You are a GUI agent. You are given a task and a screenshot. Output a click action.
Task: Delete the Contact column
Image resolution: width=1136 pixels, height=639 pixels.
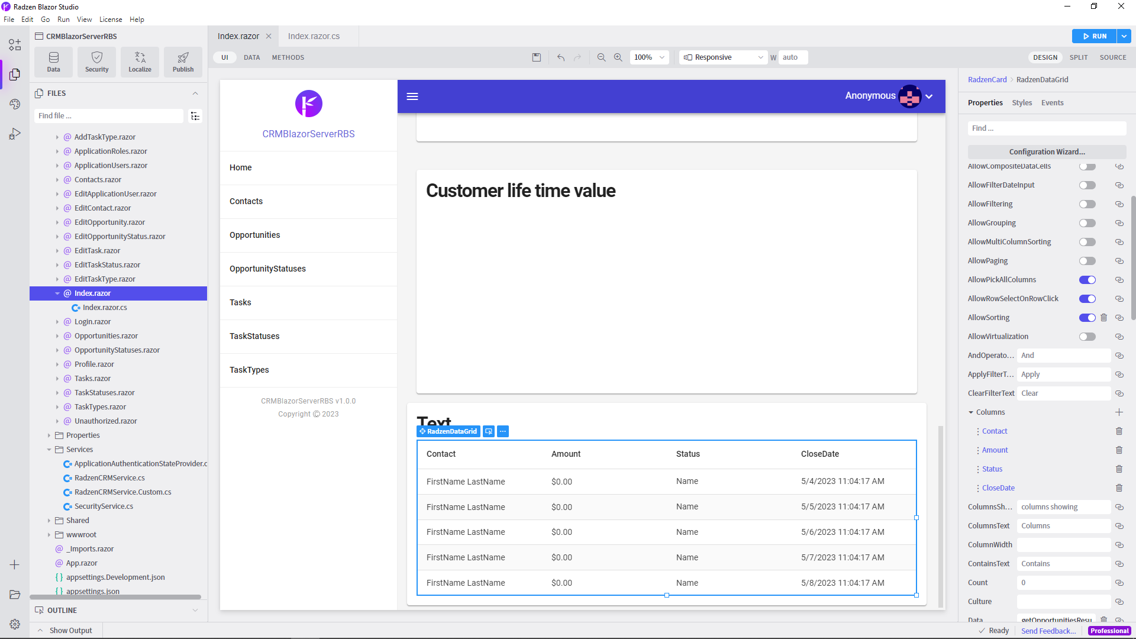(1119, 431)
